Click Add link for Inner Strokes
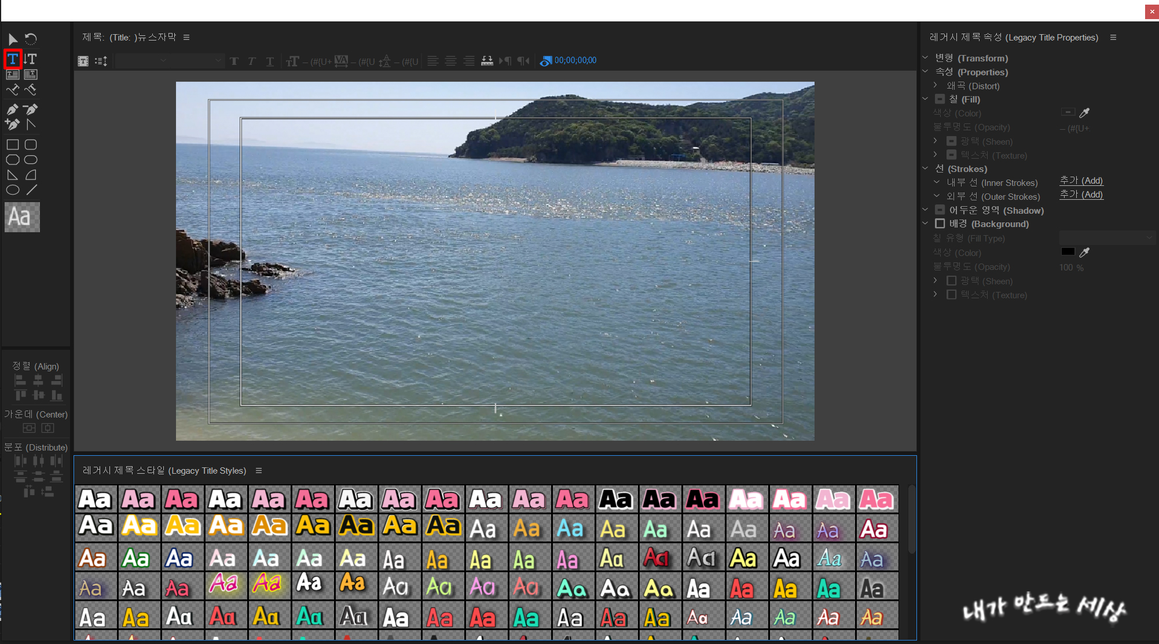 tap(1081, 181)
